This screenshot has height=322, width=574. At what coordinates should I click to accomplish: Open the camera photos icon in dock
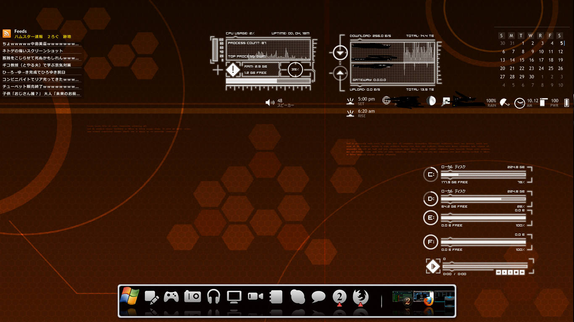pos(193,296)
